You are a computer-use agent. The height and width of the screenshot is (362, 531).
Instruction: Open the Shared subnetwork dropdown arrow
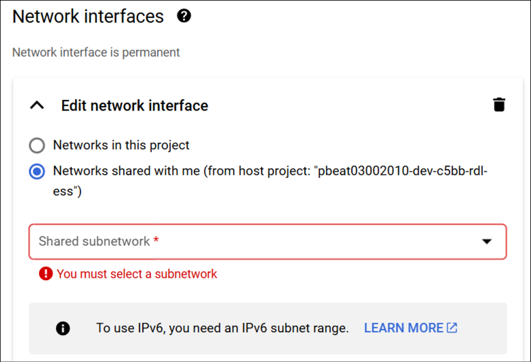point(487,242)
